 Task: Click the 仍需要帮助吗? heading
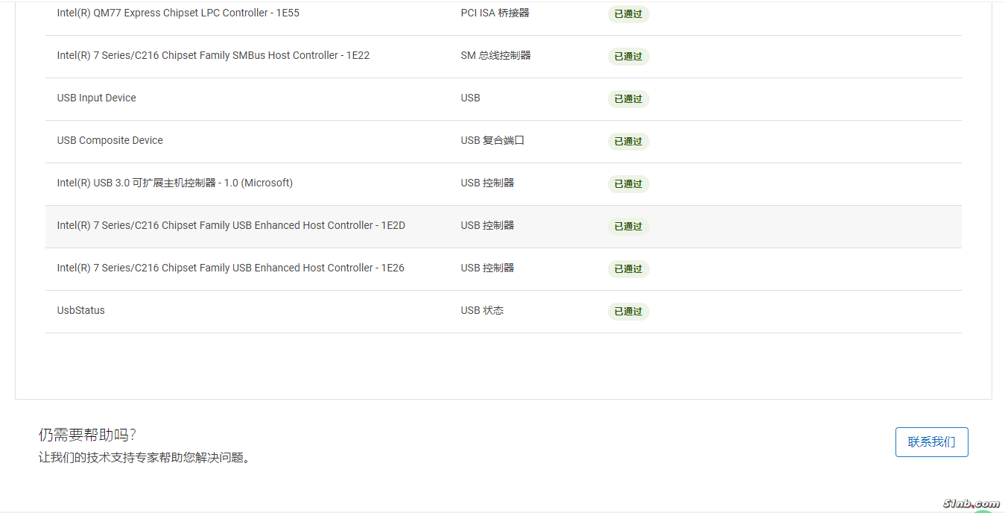click(x=88, y=435)
